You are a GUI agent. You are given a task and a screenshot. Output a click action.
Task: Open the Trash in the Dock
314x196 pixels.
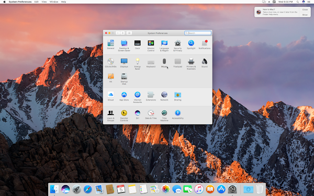pyautogui.click(x=260, y=189)
